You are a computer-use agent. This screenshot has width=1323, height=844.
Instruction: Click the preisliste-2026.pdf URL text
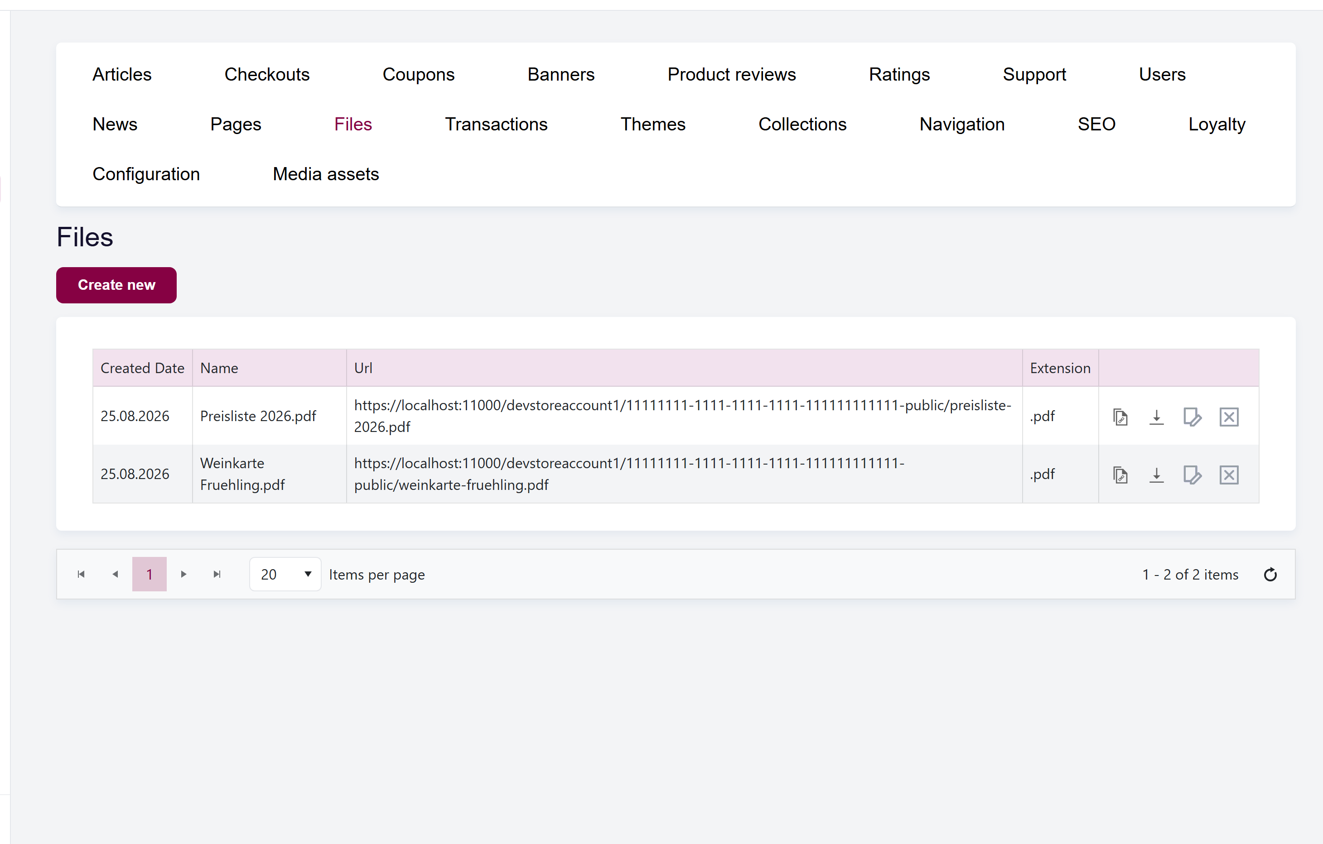click(x=683, y=416)
